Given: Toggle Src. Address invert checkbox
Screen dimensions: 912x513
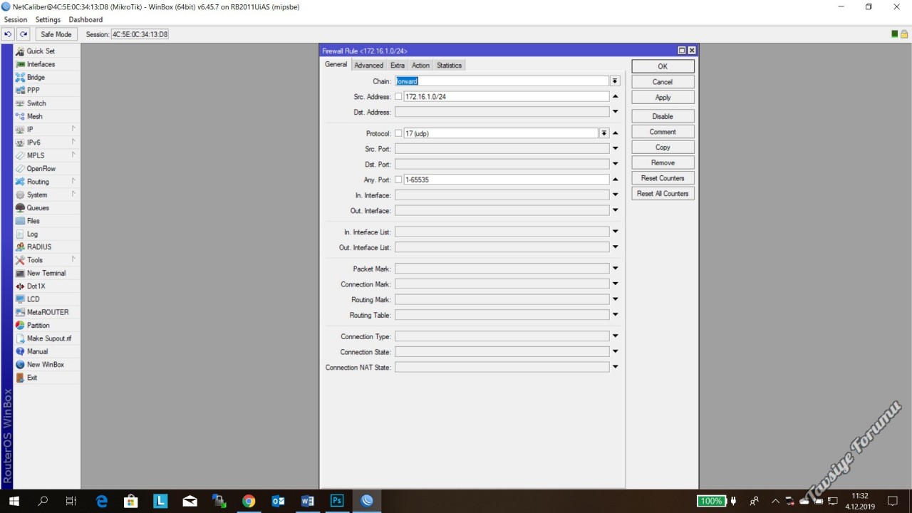Looking at the screenshot, I should click(398, 97).
